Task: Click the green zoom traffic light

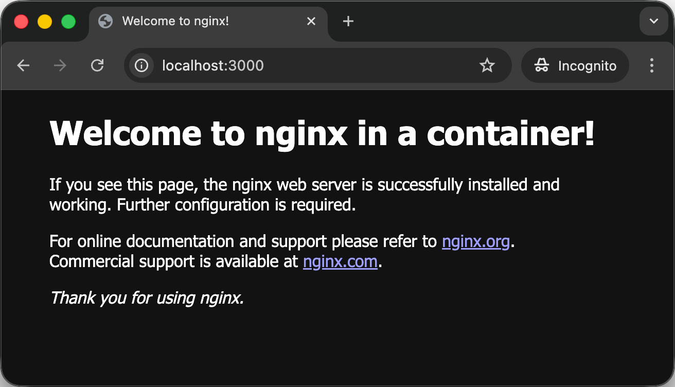Action: tap(67, 21)
